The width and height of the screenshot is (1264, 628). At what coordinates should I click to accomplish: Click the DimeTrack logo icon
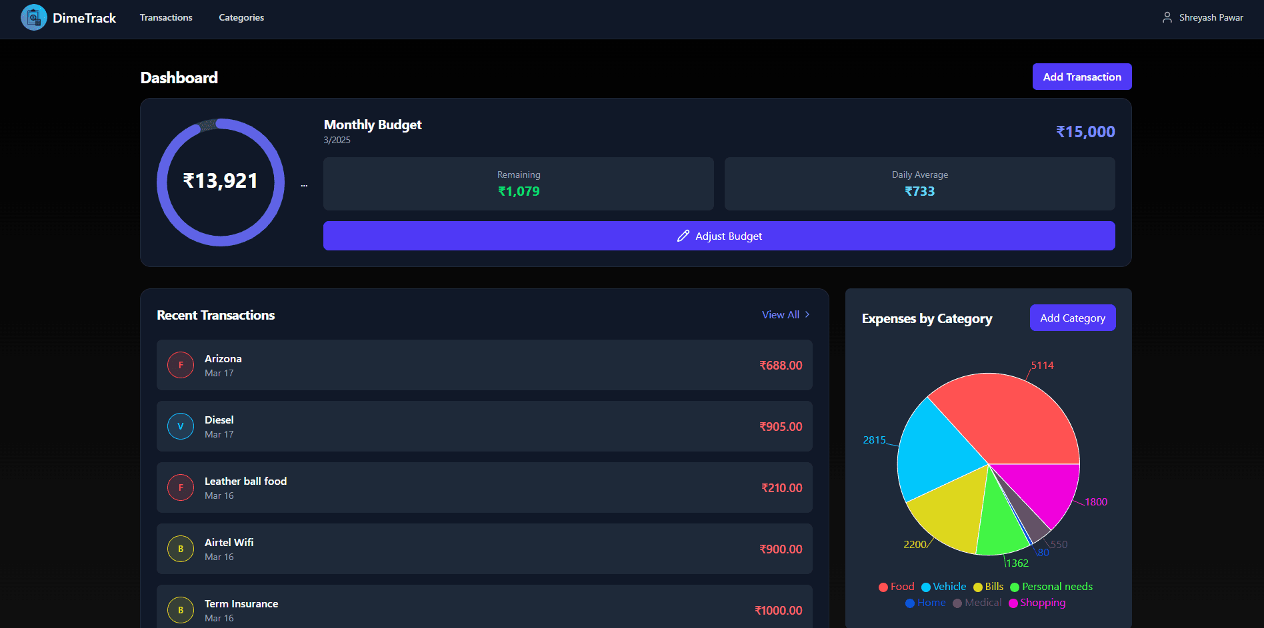point(33,17)
